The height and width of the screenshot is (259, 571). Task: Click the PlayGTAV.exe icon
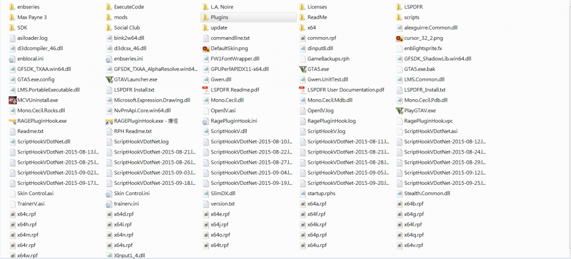click(x=399, y=110)
